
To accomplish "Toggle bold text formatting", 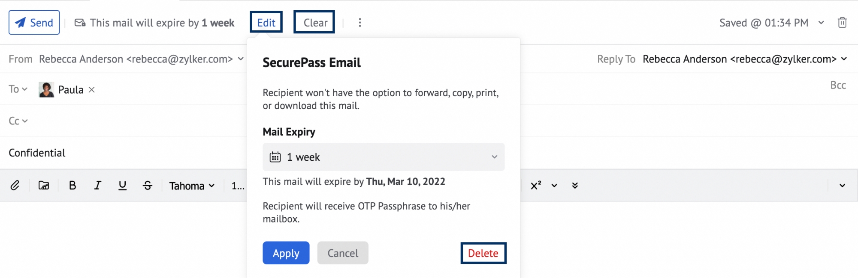I will click(x=73, y=186).
